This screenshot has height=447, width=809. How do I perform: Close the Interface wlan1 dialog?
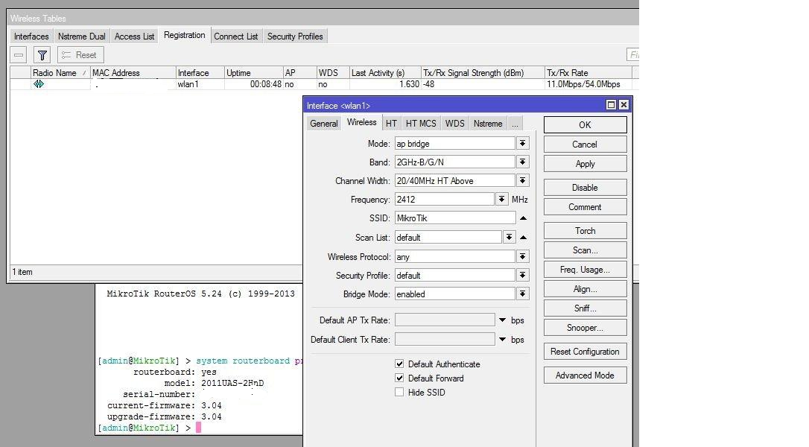tap(624, 105)
